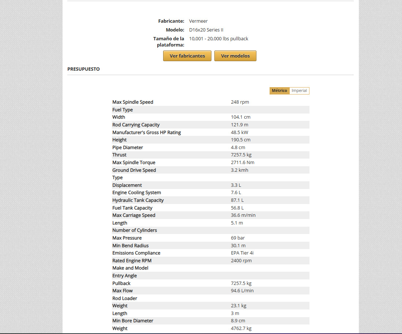The width and height of the screenshot is (402, 334).
Task: Click the 48.5 kW value
Action: pyautogui.click(x=240, y=133)
